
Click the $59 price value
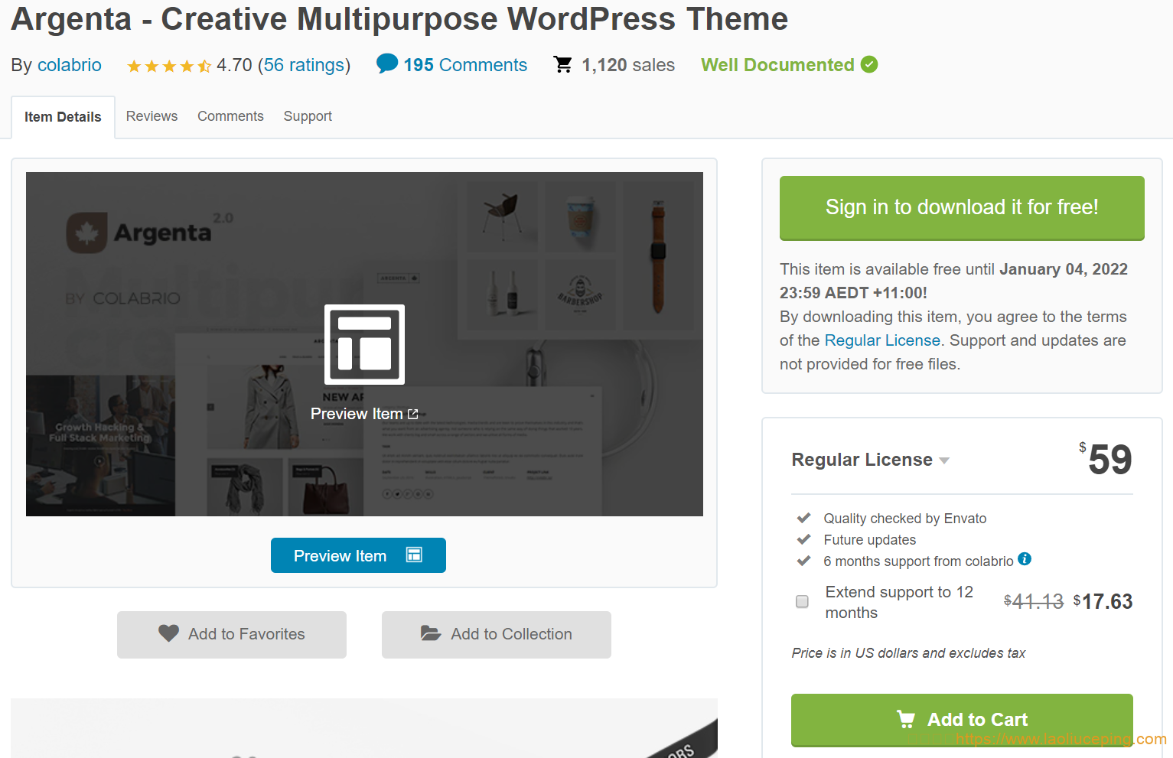point(1105,459)
